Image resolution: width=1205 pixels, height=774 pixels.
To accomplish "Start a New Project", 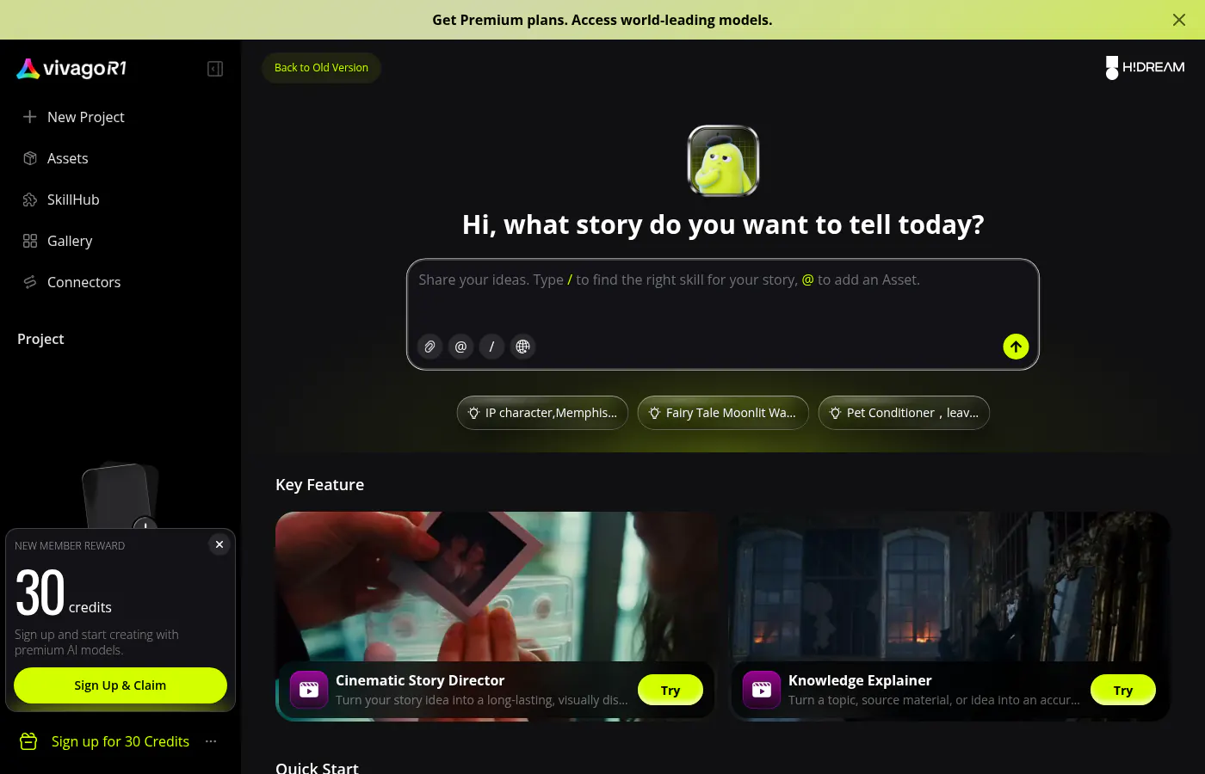I will pos(120,117).
